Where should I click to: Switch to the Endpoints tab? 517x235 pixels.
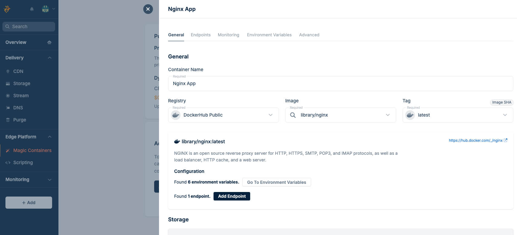201,35
